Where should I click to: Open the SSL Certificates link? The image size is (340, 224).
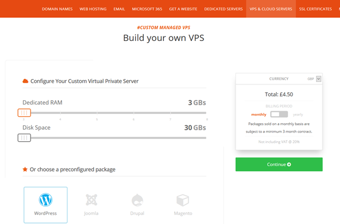pos(315,9)
